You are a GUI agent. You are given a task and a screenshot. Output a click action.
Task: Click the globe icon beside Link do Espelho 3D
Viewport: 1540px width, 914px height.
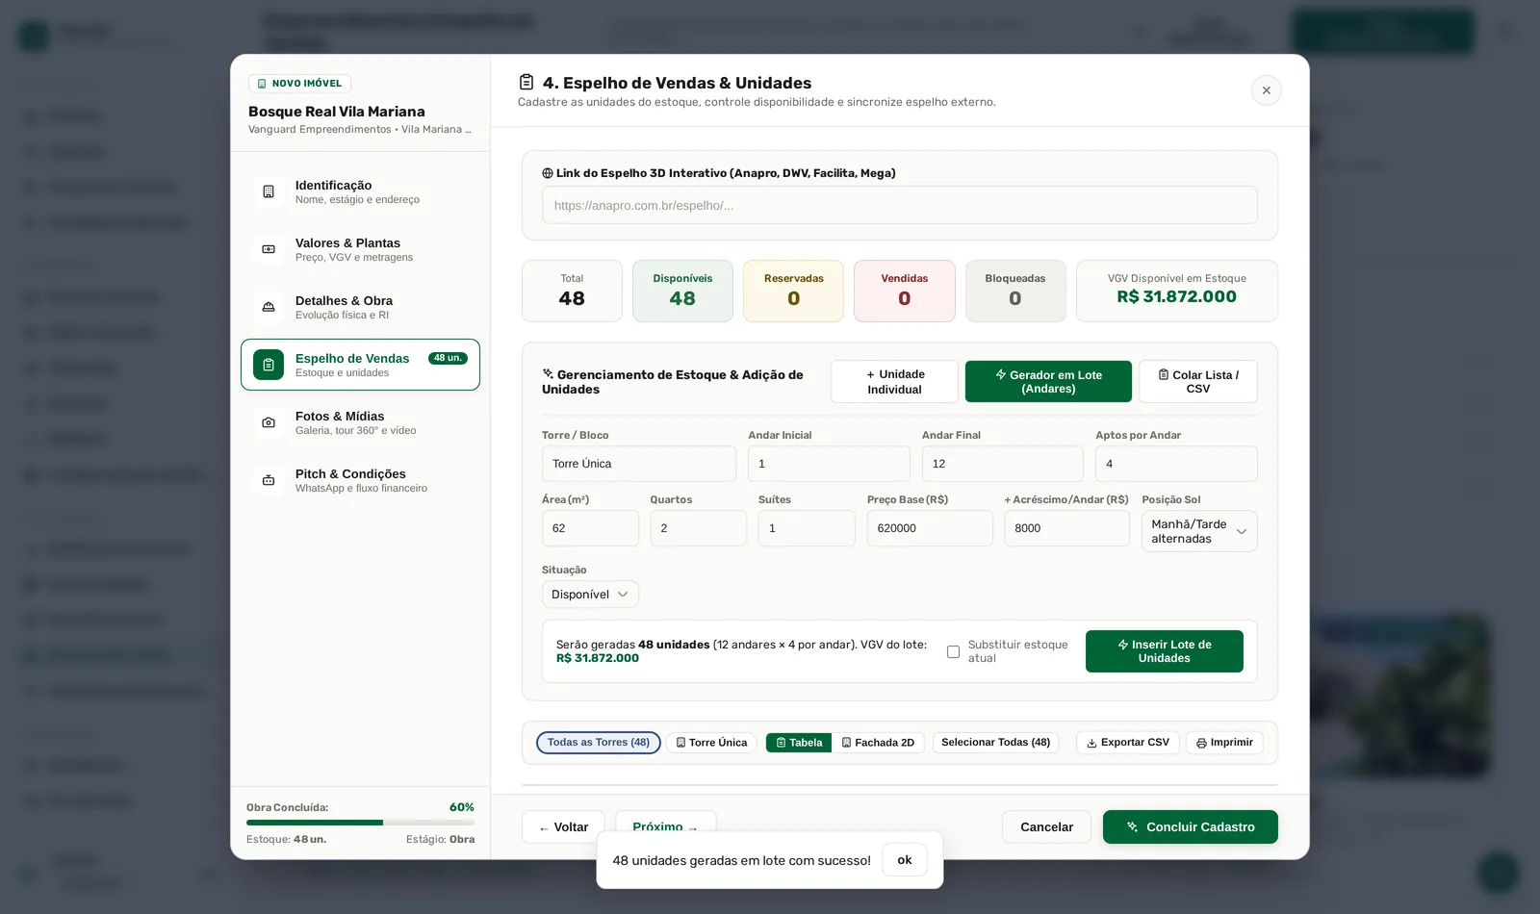(x=548, y=173)
